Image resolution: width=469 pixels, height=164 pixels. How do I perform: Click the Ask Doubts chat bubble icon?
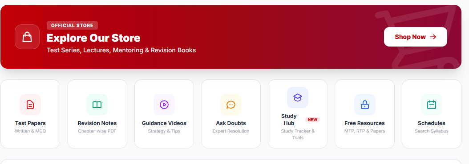[231, 105]
